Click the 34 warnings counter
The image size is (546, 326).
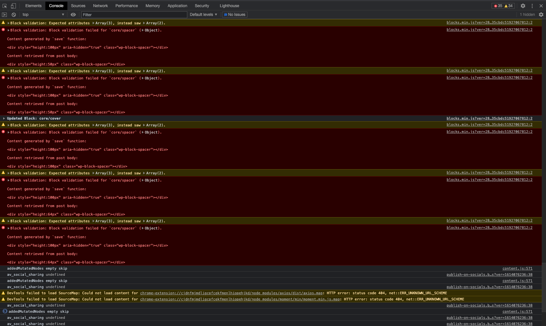[508, 6]
